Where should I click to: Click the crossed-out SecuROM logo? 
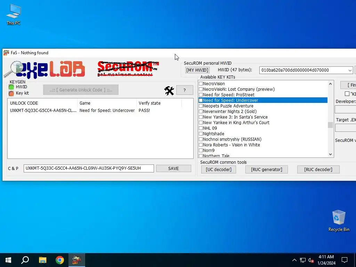coord(128,68)
